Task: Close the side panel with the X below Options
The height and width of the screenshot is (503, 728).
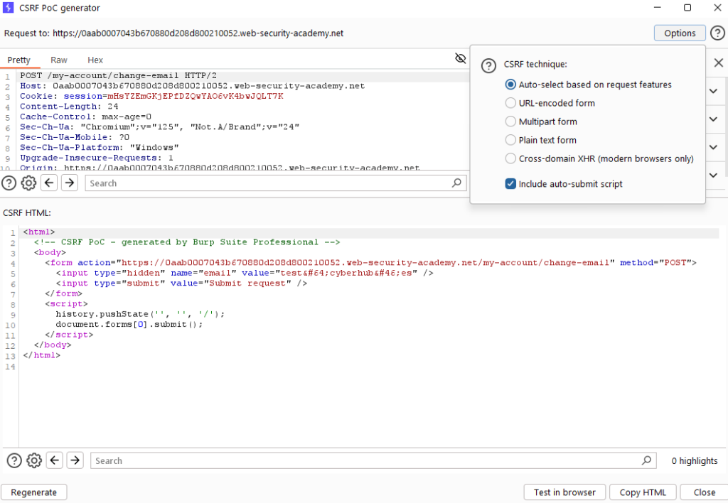Action: [718, 63]
